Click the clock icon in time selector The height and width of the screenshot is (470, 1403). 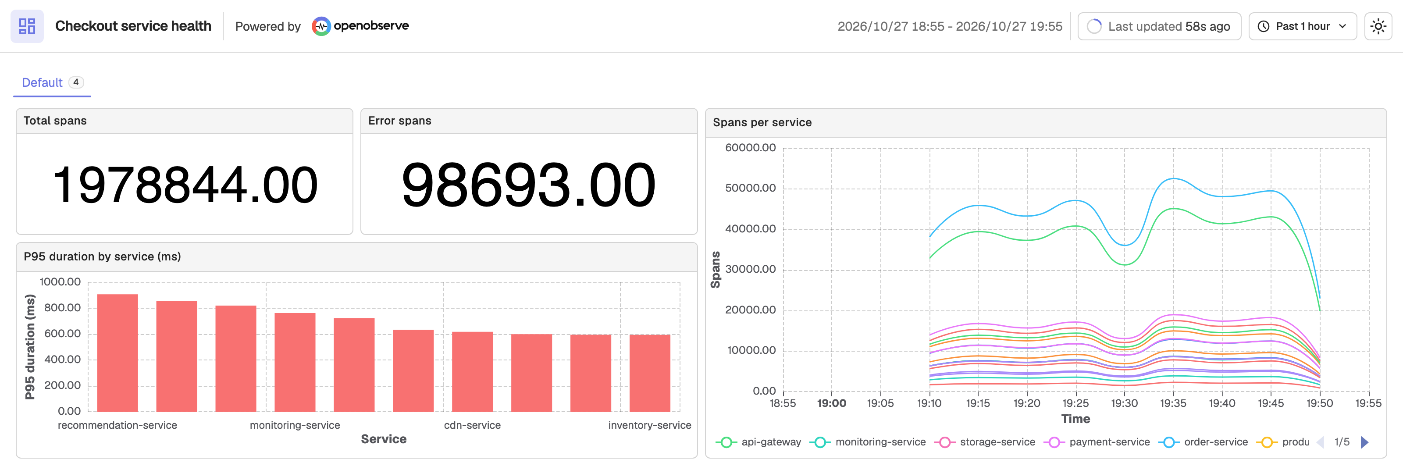click(1264, 26)
